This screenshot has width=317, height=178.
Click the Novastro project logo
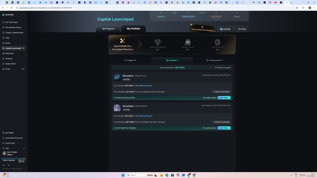point(117,77)
